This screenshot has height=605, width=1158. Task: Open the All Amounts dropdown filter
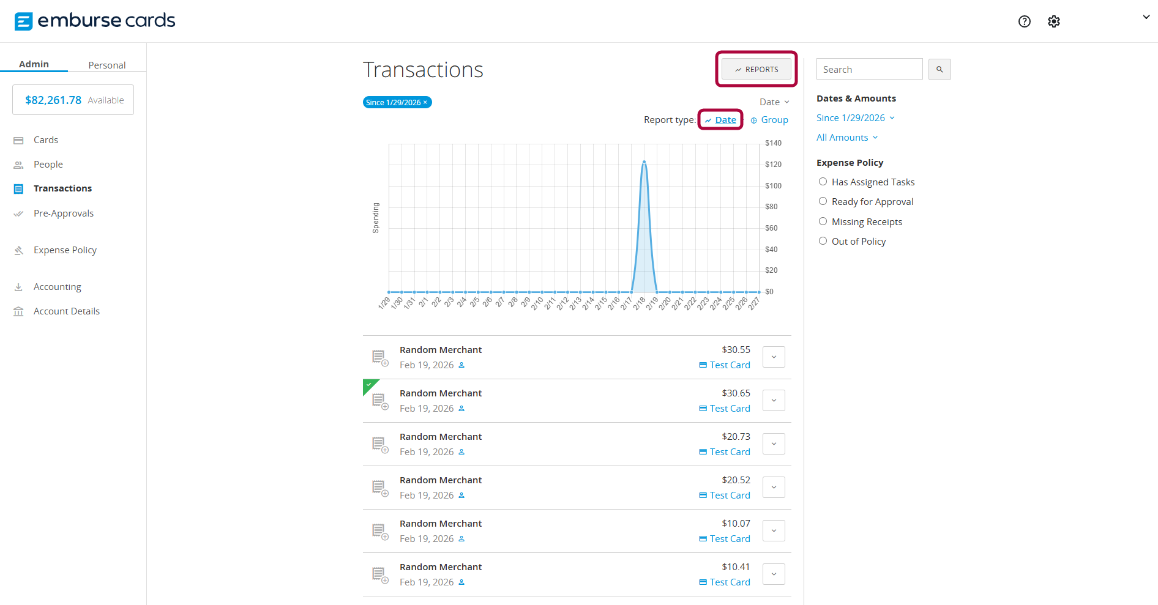coord(847,138)
